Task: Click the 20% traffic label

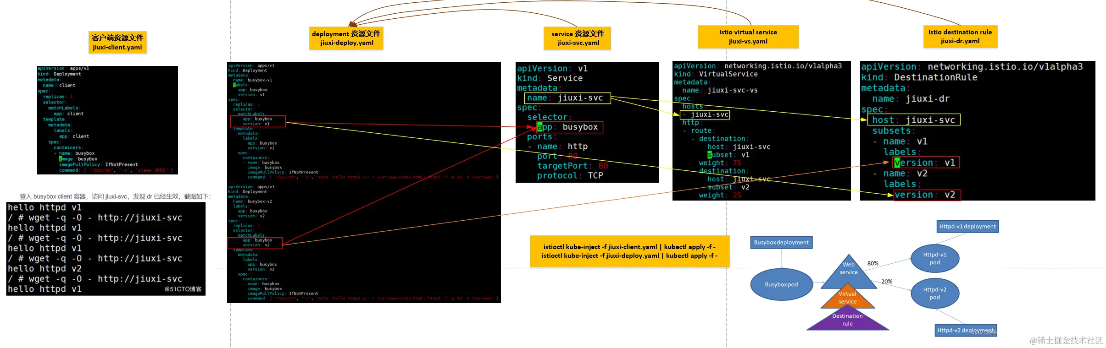Action: [x=887, y=282]
